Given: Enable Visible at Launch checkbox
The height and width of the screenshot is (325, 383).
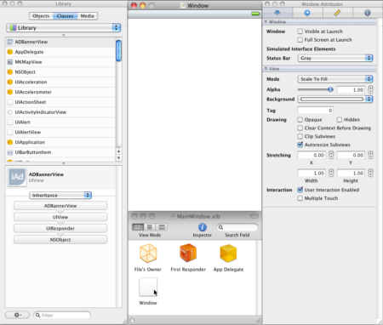Looking at the screenshot, I should (x=300, y=31).
